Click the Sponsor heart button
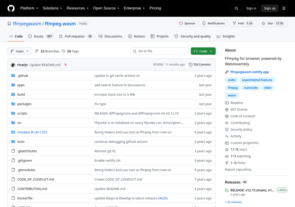This screenshot has width=295, height=207. pos(187,24)
